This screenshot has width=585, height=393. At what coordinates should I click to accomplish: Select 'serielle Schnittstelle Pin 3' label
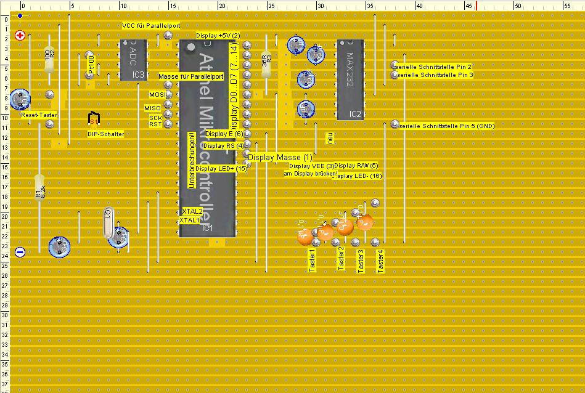[435, 75]
